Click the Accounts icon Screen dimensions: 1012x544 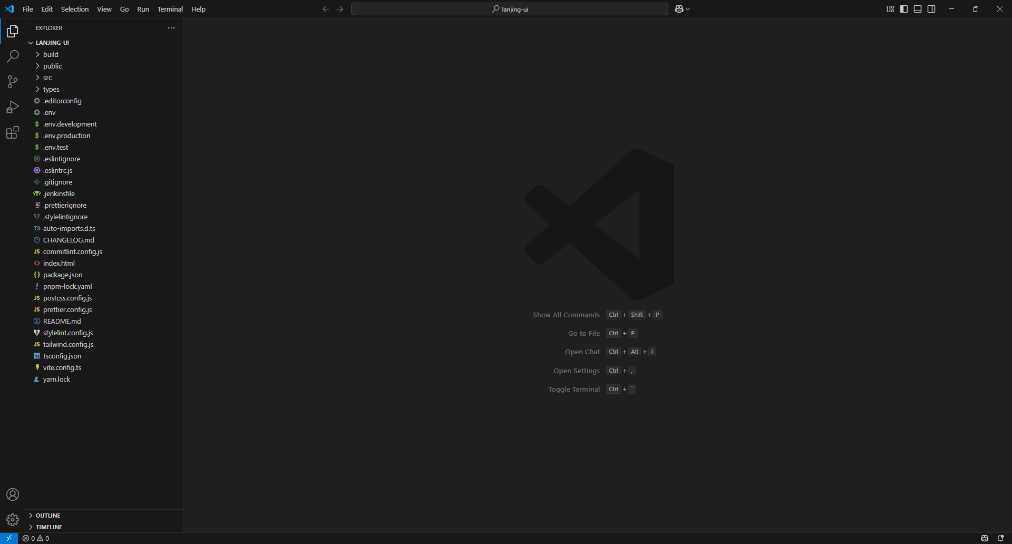[x=13, y=494]
